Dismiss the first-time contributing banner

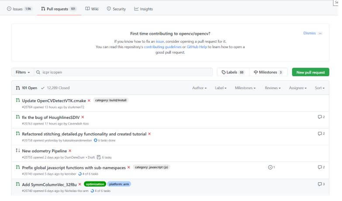click(x=310, y=33)
